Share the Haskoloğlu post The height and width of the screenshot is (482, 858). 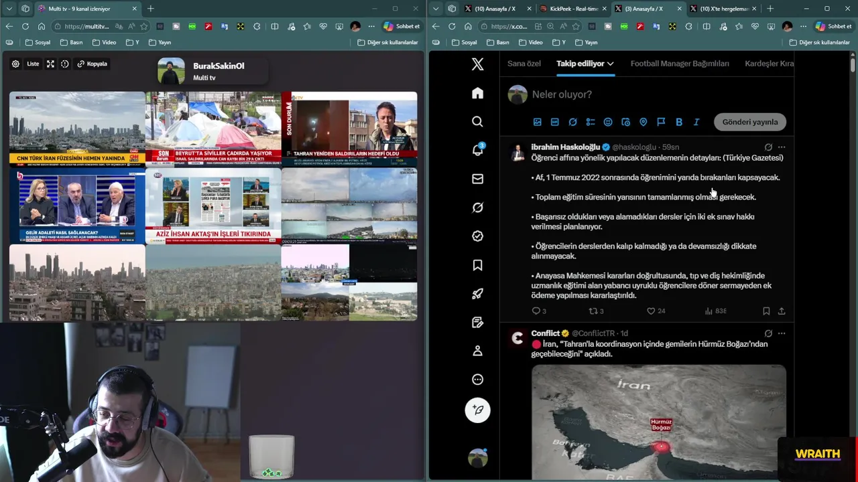coord(782,311)
